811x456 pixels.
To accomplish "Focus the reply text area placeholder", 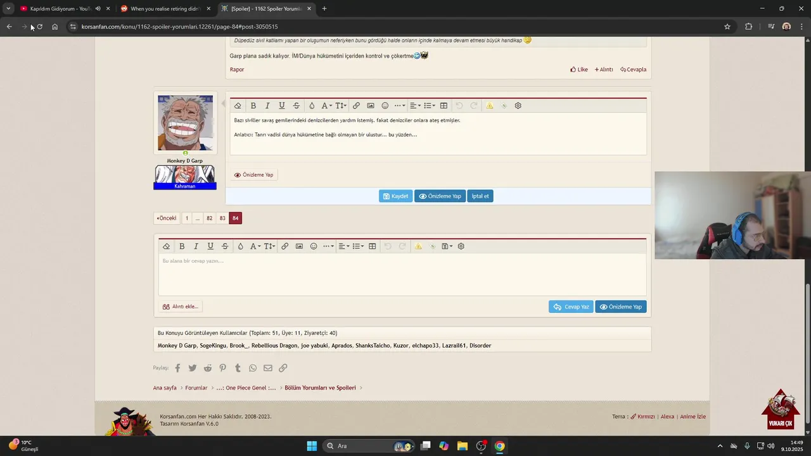I will (x=402, y=274).
